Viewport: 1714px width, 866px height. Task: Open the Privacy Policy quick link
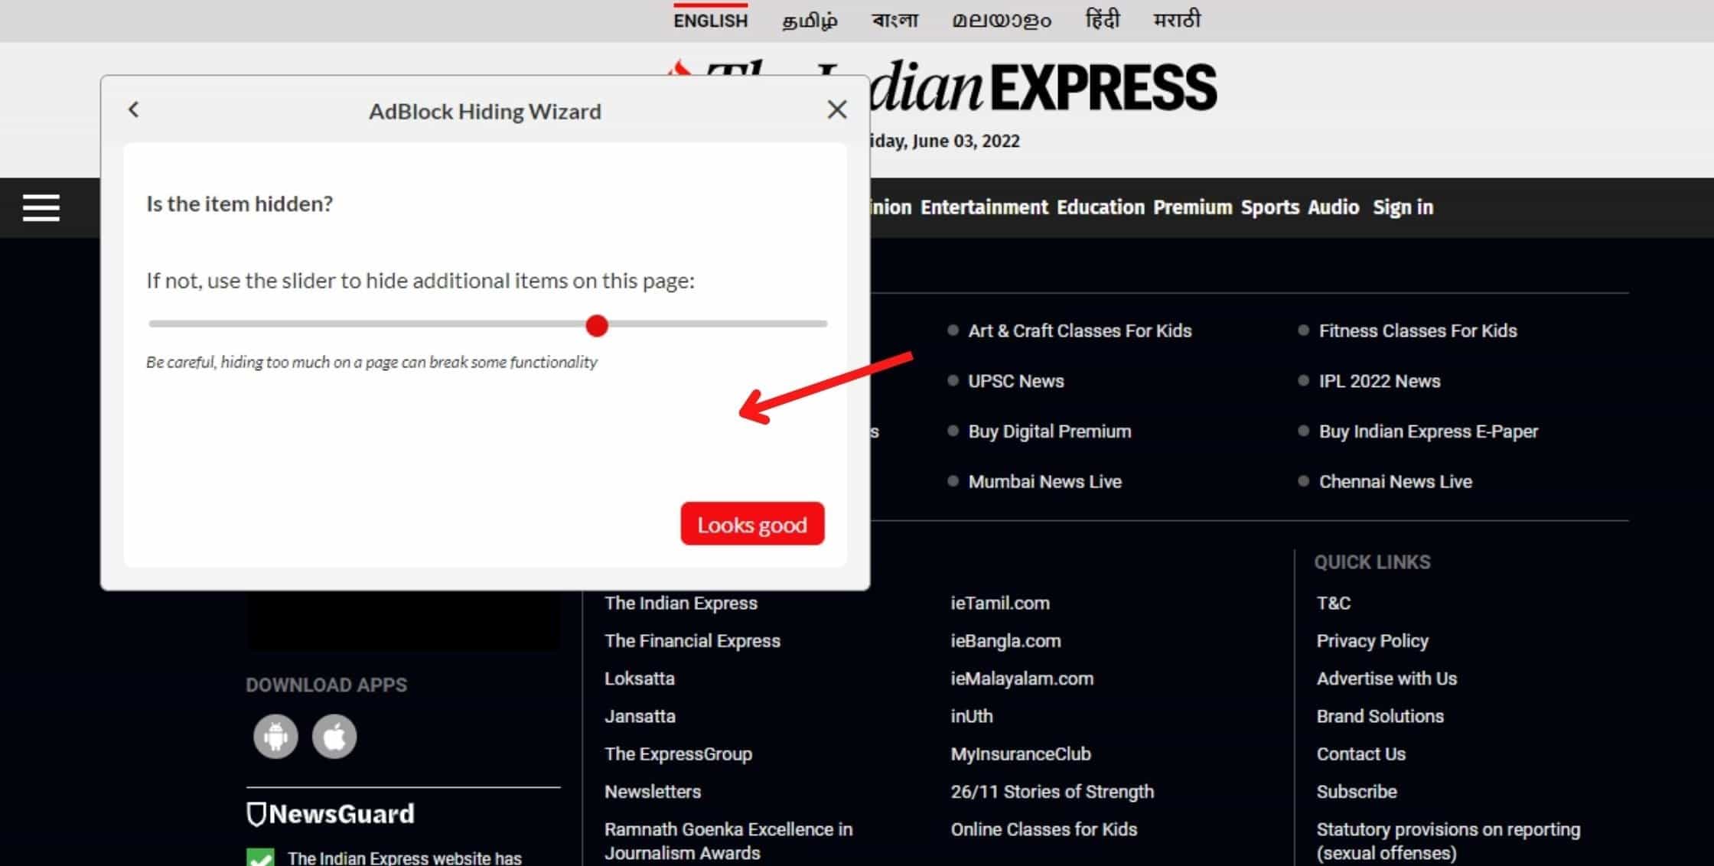tap(1372, 641)
